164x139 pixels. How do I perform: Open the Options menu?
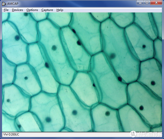(32, 10)
